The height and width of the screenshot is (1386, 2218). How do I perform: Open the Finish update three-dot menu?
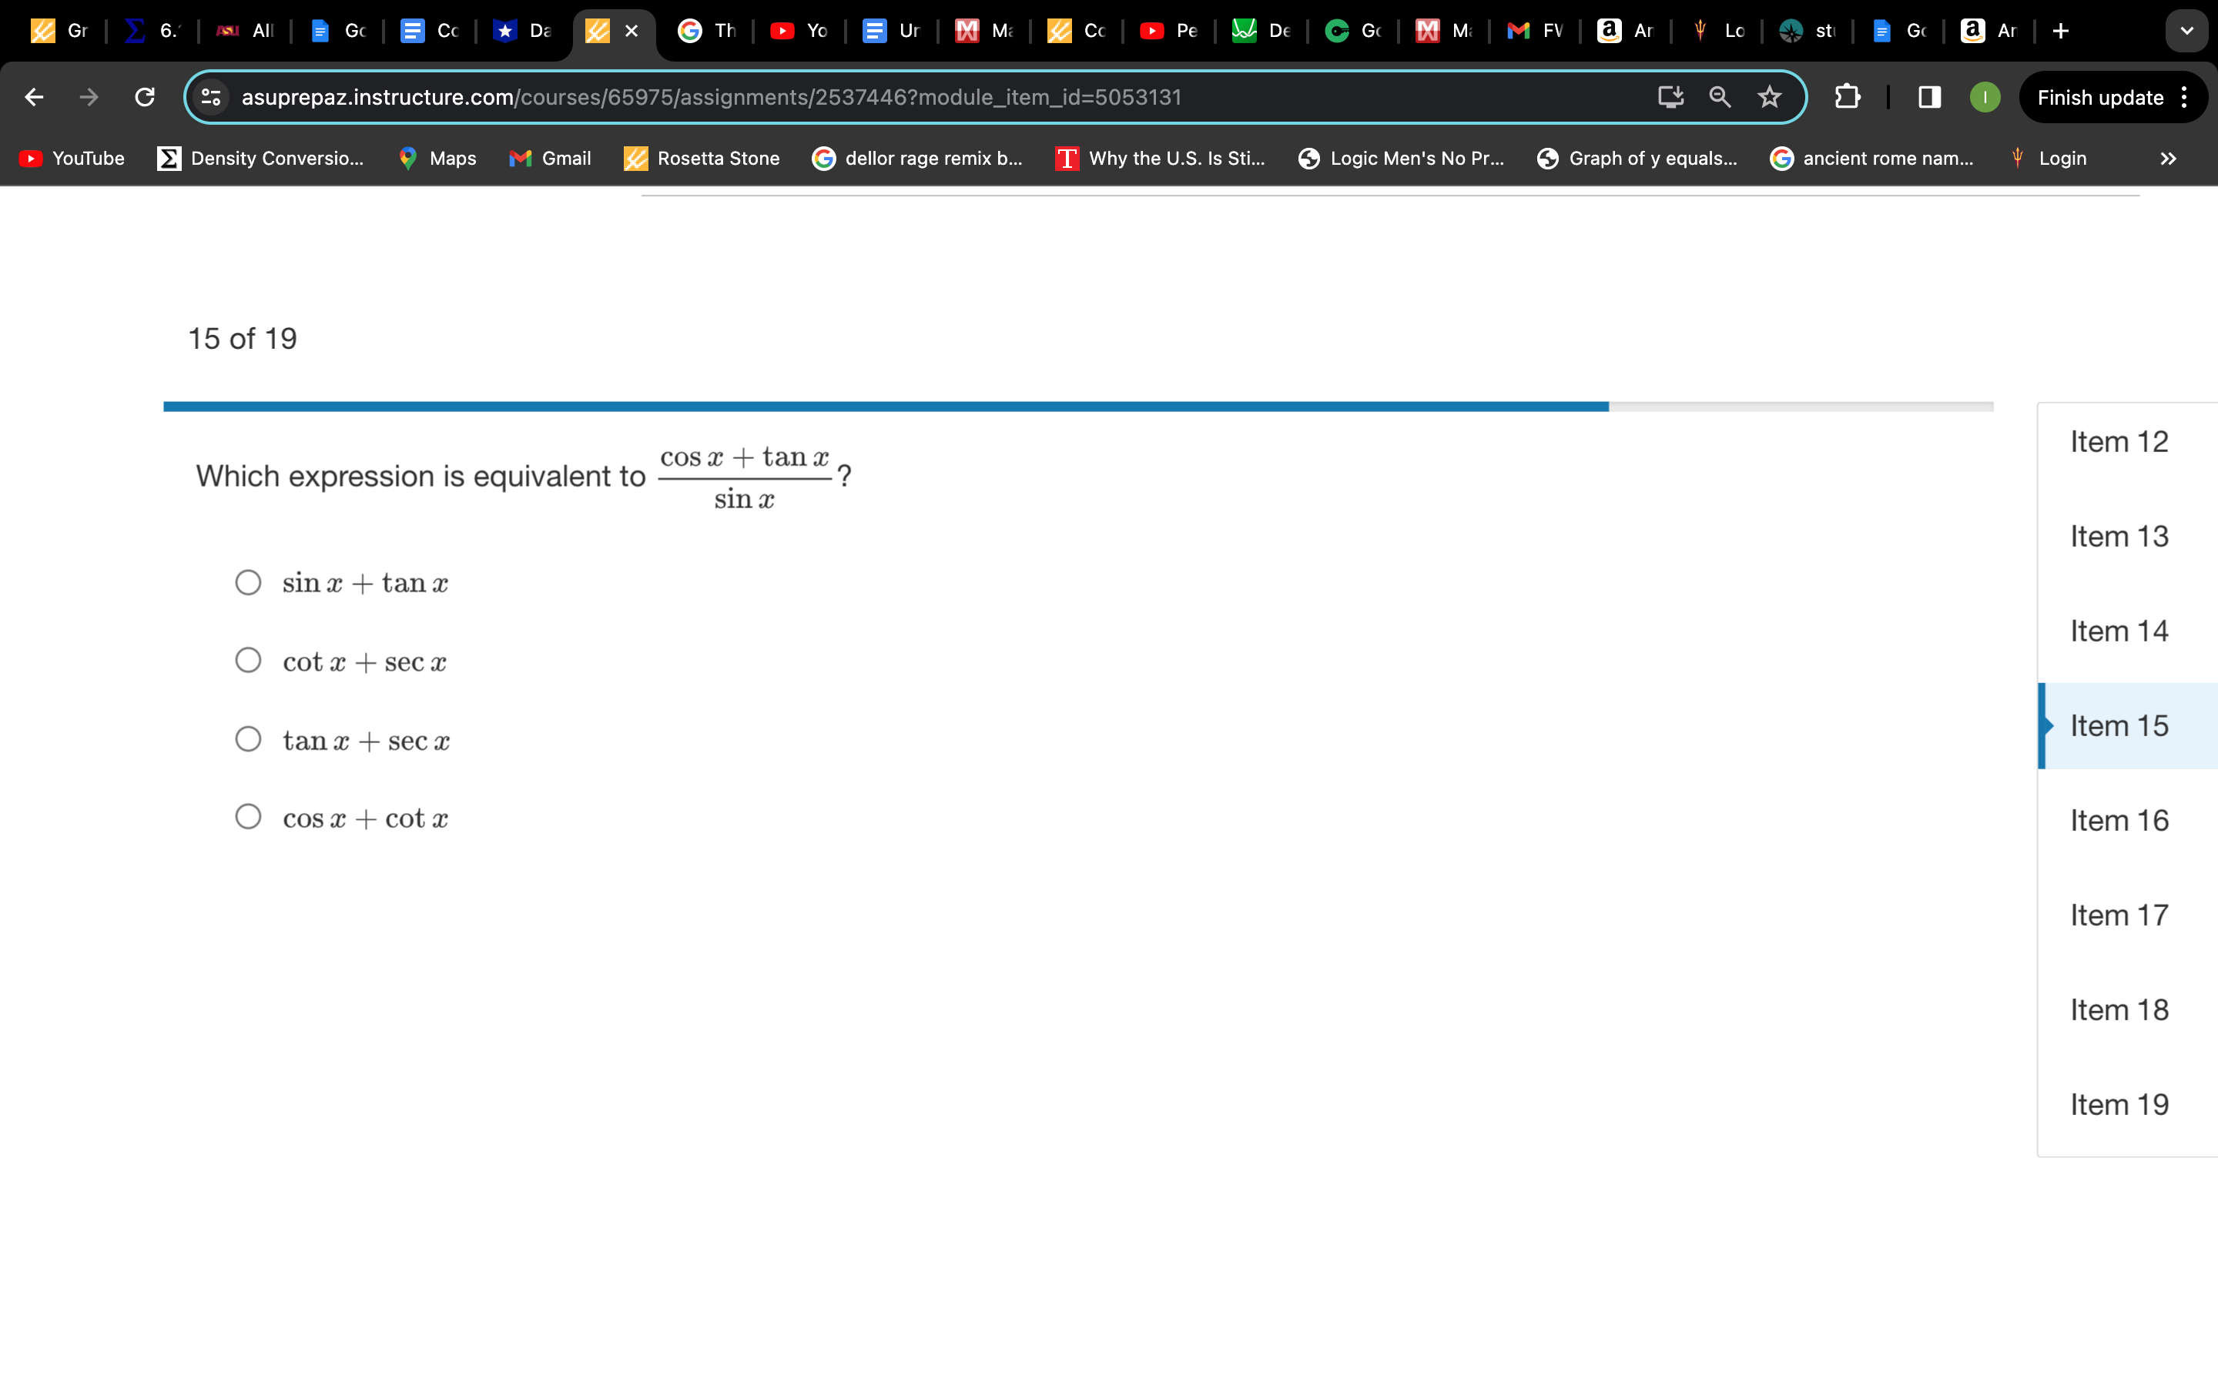click(x=2184, y=96)
